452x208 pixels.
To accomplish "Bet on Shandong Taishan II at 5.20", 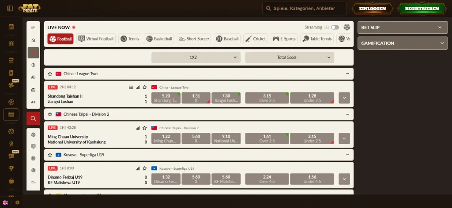I will click(x=166, y=98).
